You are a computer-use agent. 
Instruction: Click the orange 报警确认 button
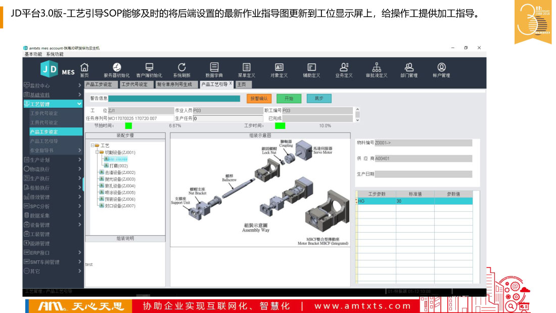tap(259, 99)
